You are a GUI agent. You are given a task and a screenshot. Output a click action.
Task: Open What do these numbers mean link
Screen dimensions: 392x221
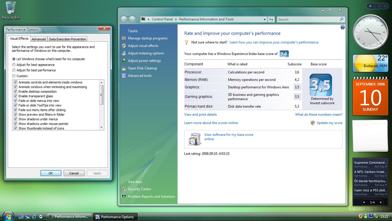coord(319,115)
